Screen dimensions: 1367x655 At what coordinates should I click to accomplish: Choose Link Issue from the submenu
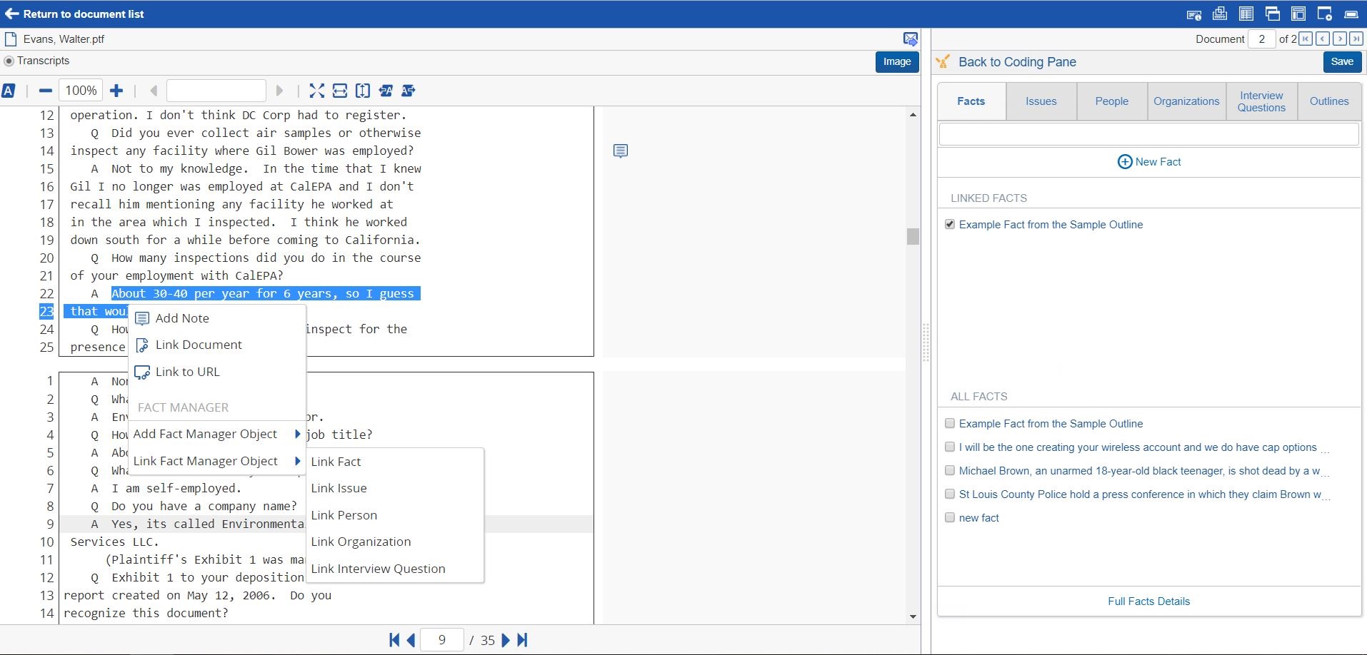point(339,488)
